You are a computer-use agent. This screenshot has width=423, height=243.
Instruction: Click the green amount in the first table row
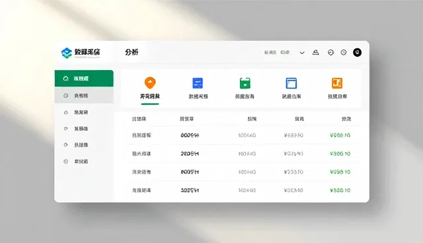pos(340,135)
